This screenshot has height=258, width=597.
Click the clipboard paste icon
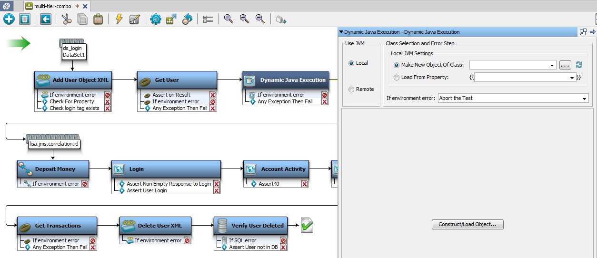click(98, 19)
